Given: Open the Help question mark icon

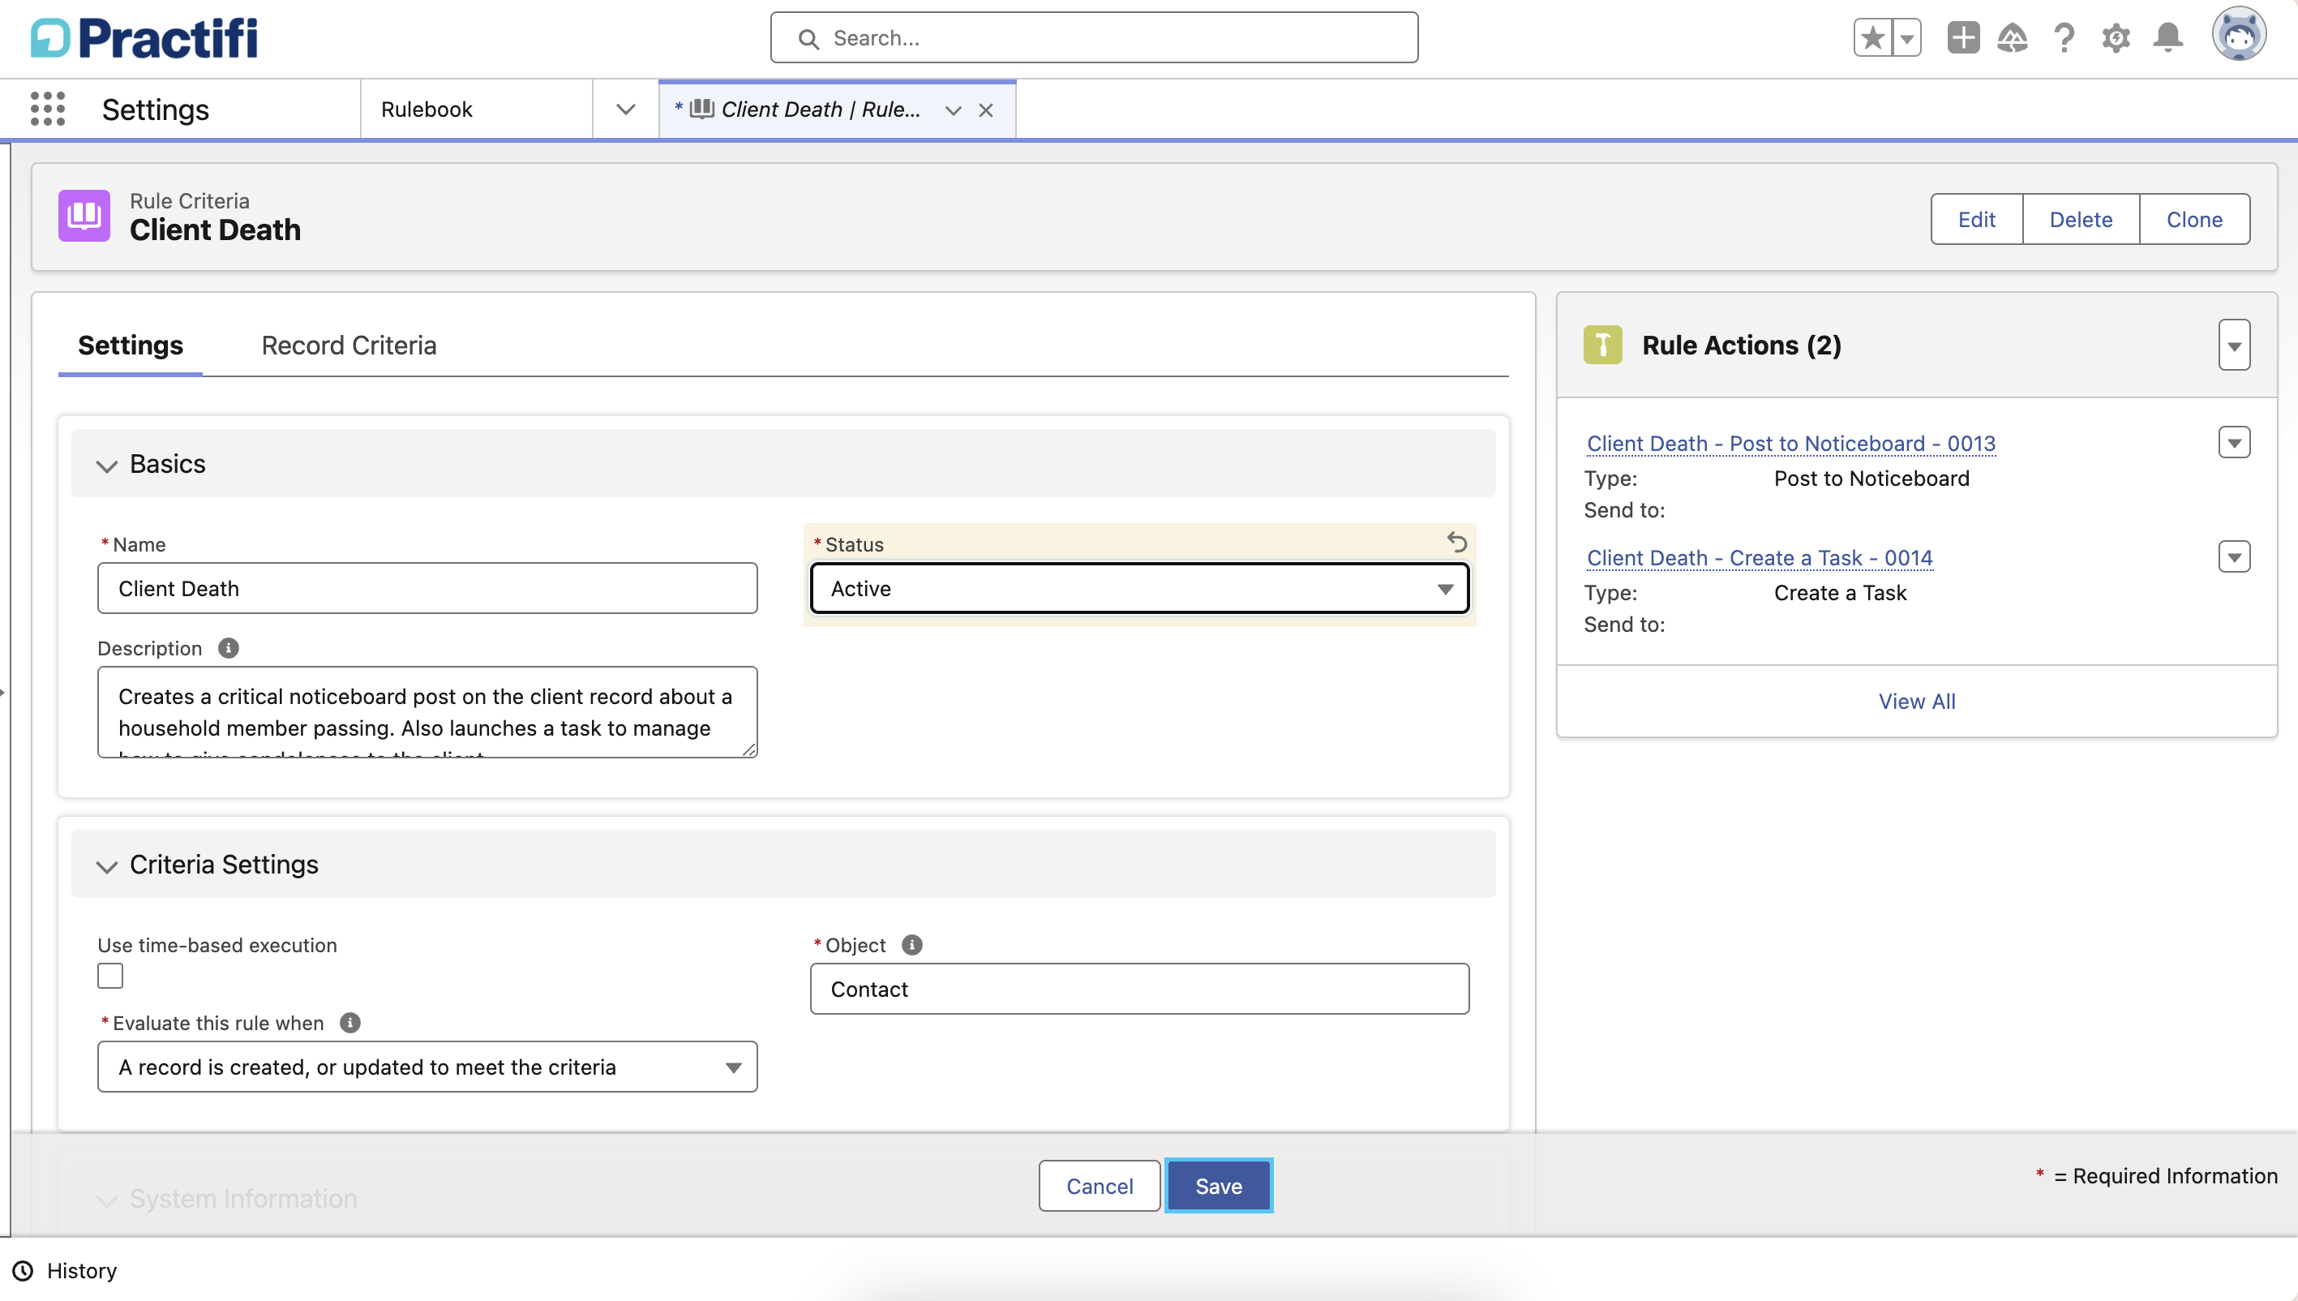Looking at the screenshot, I should (x=2064, y=38).
